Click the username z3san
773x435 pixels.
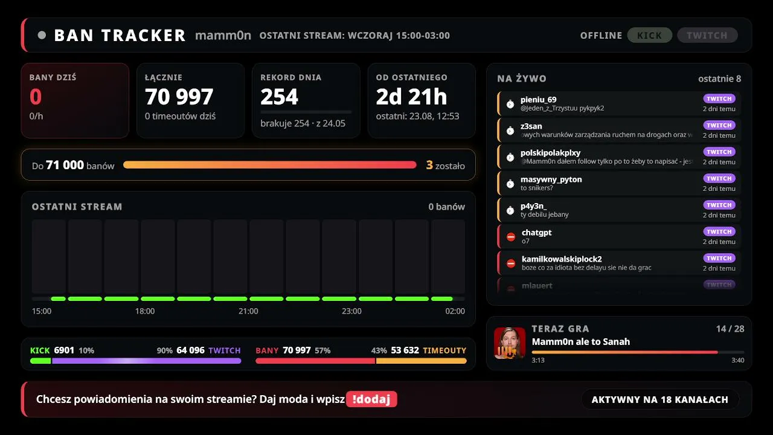click(x=531, y=126)
